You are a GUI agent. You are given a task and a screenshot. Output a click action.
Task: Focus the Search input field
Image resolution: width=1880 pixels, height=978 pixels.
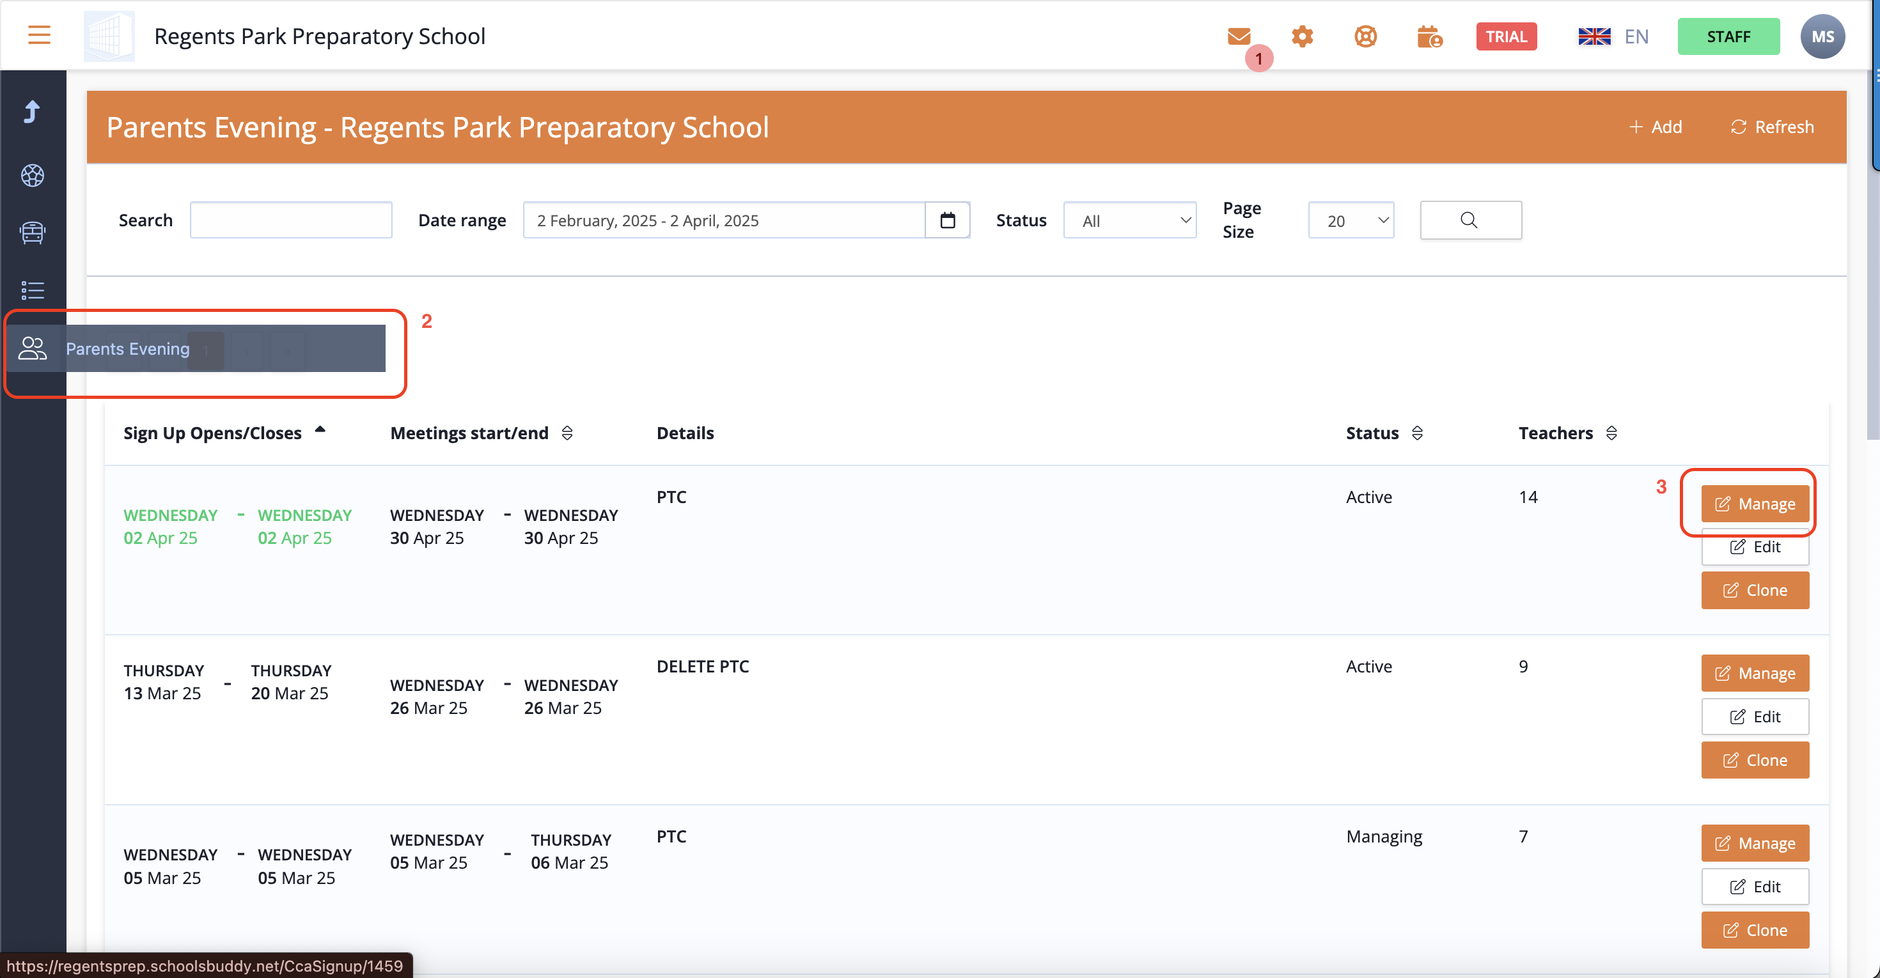(290, 221)
